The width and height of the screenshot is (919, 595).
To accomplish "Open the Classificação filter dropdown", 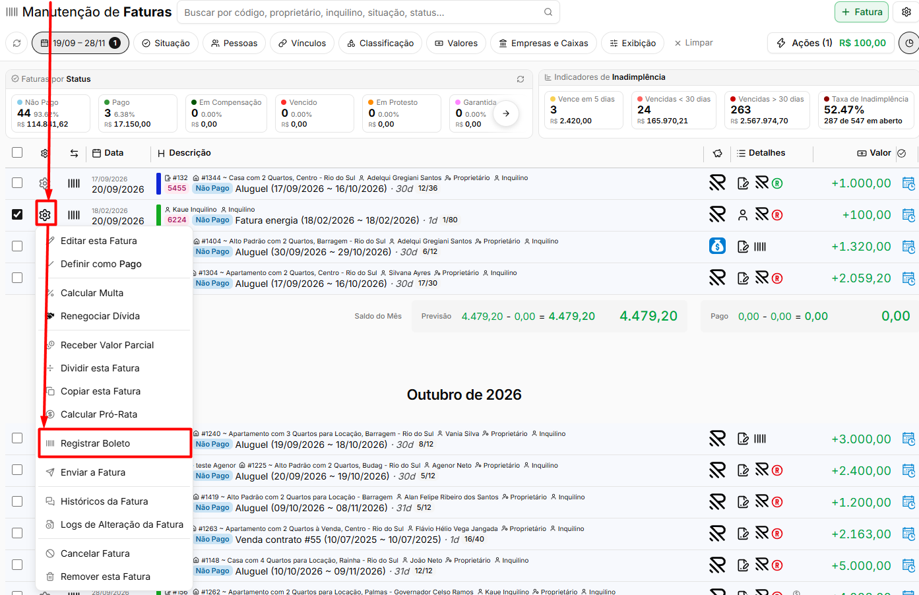I will 380,43.
